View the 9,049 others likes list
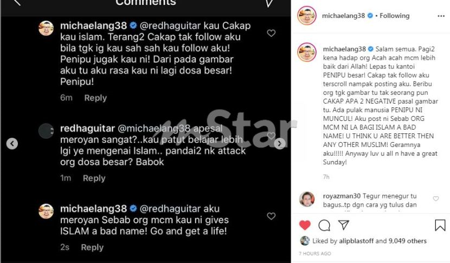 coord(408,241)
